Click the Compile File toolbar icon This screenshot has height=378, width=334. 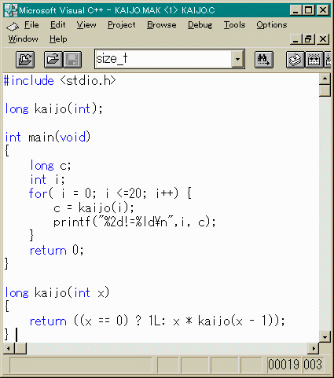295,60
